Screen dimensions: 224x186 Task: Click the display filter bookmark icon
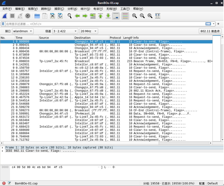3,24
